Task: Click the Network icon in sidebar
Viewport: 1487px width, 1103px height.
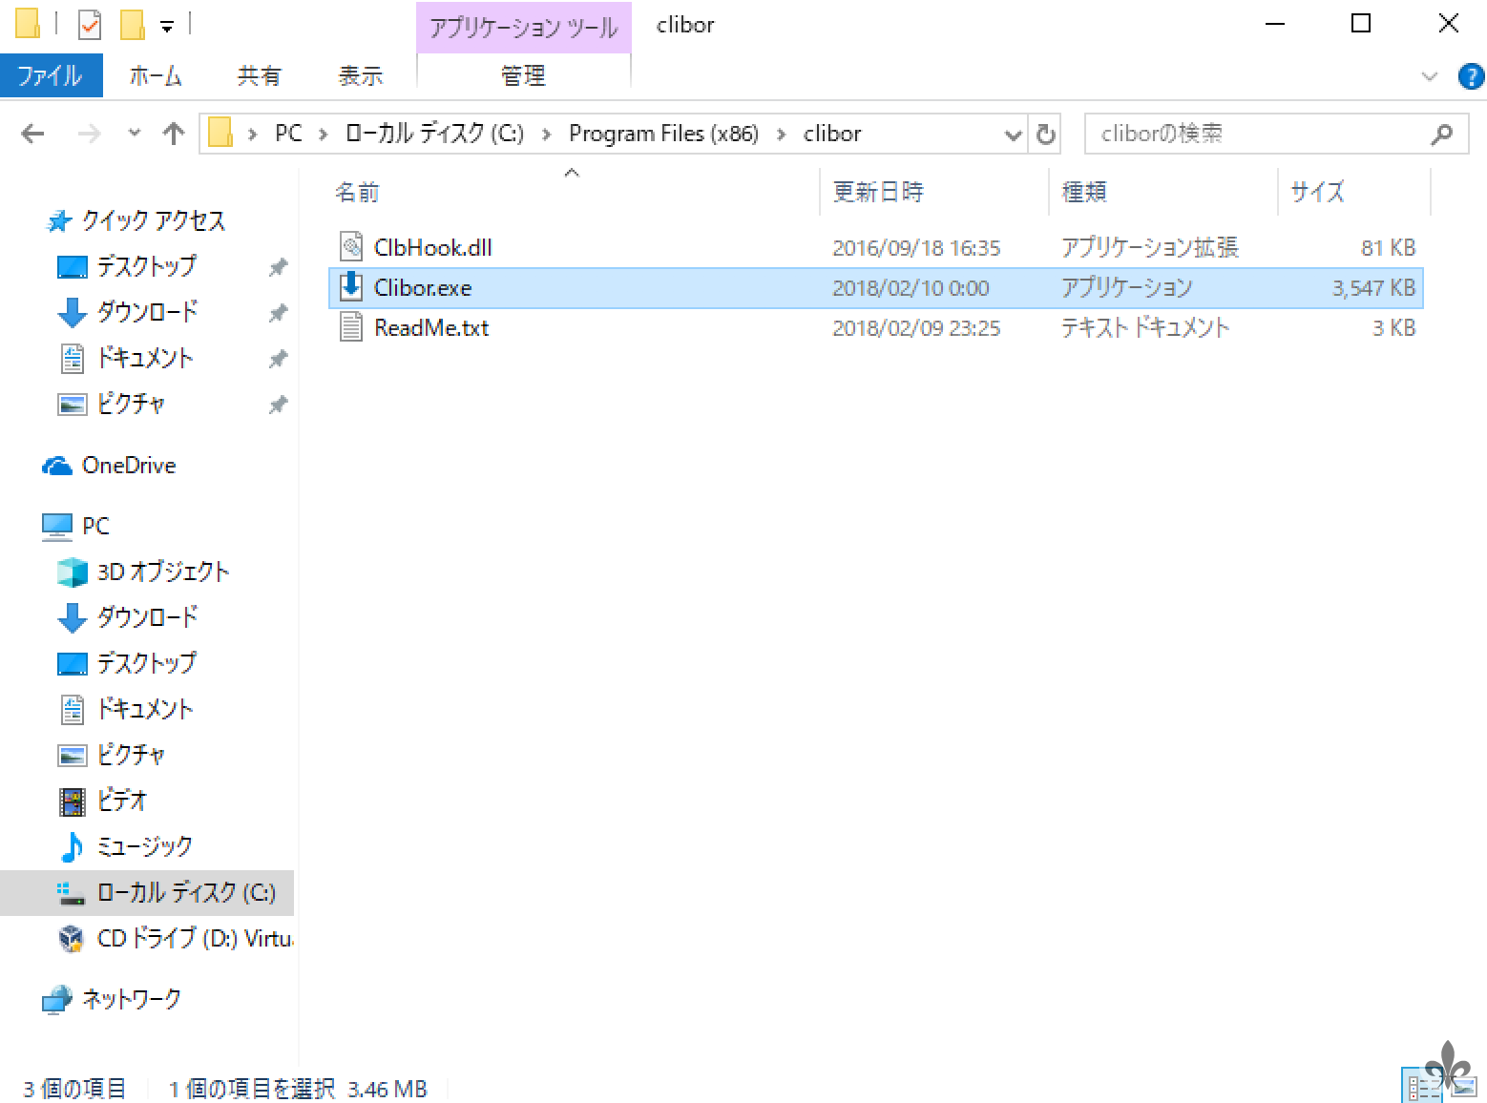Action: (57, 999)
